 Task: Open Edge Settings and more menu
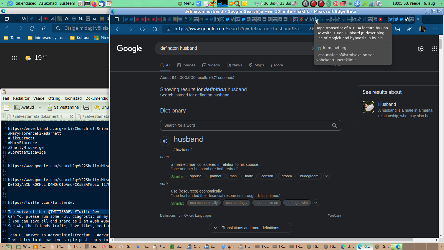tap(435, 29)
